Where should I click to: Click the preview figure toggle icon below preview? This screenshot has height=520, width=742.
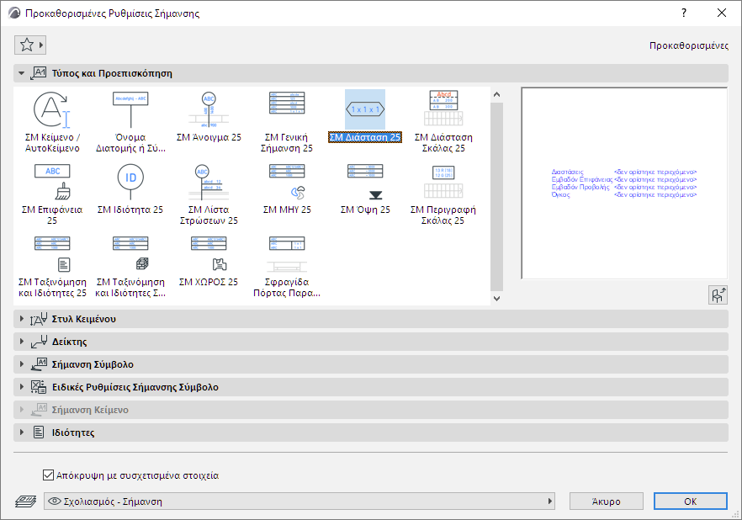tap(718, 295)
